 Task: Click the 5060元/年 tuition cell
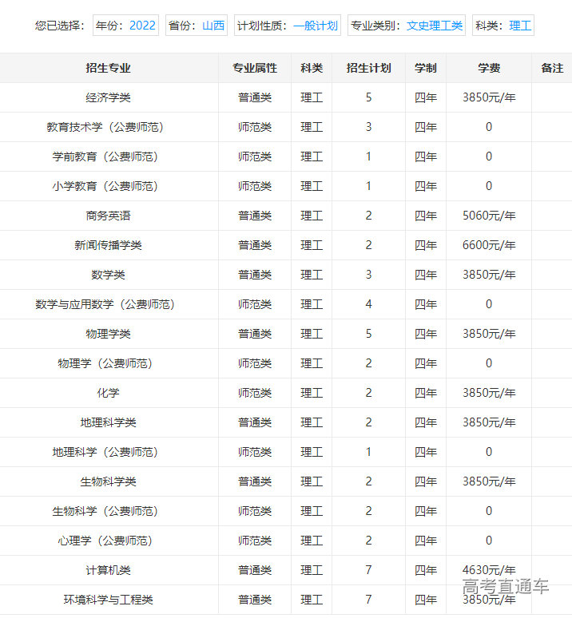click(489, 216)
